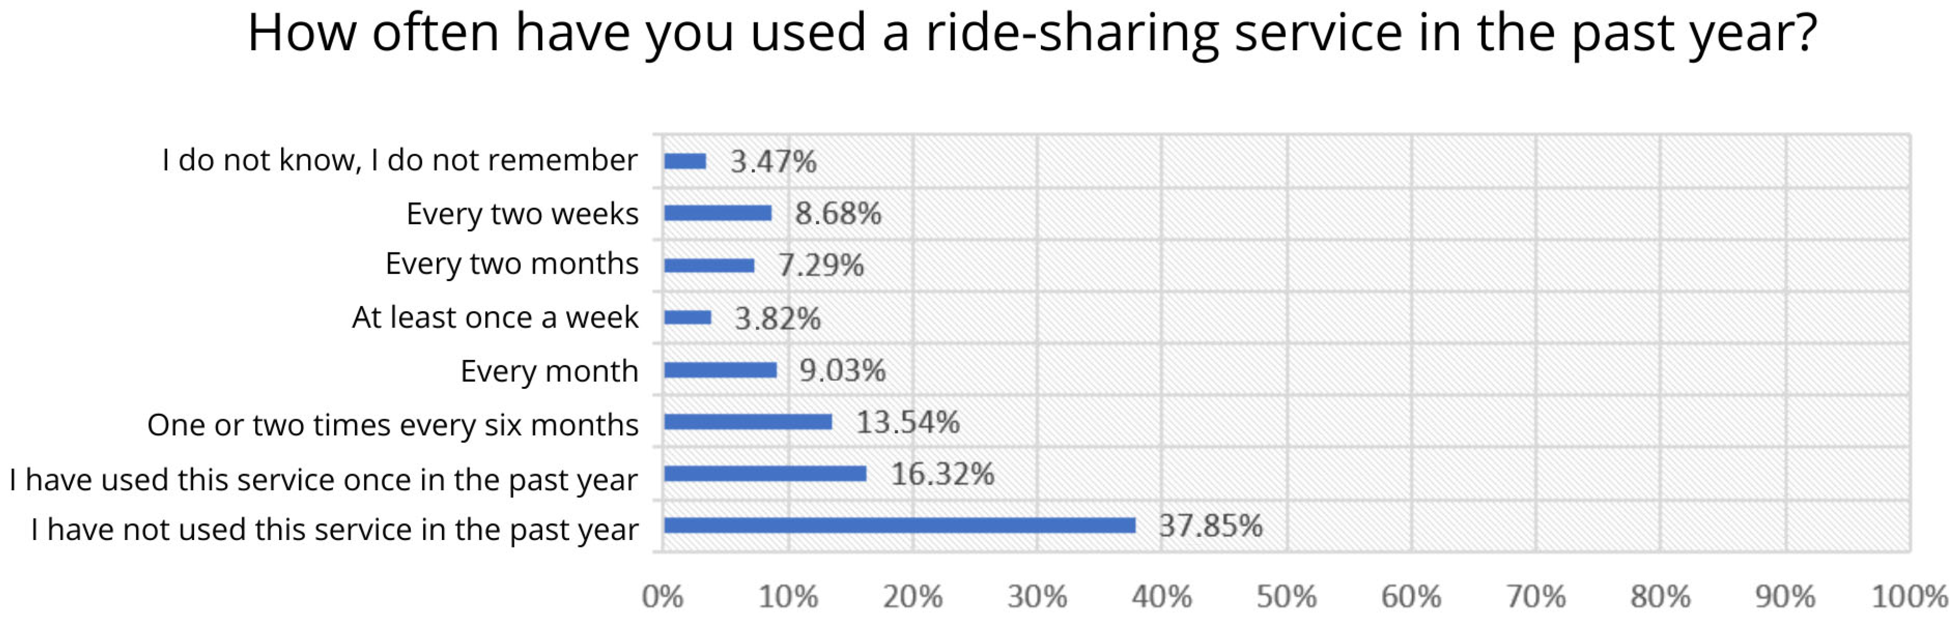Click the 0% axis tick label
Screen dimensions: 1955x623
(x=662, y=597)
